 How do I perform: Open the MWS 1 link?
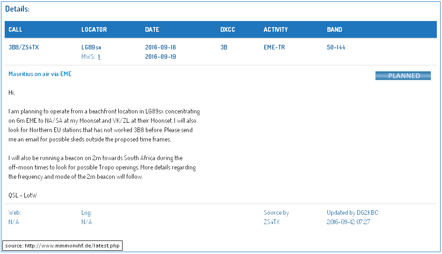[x=99, y=57]
